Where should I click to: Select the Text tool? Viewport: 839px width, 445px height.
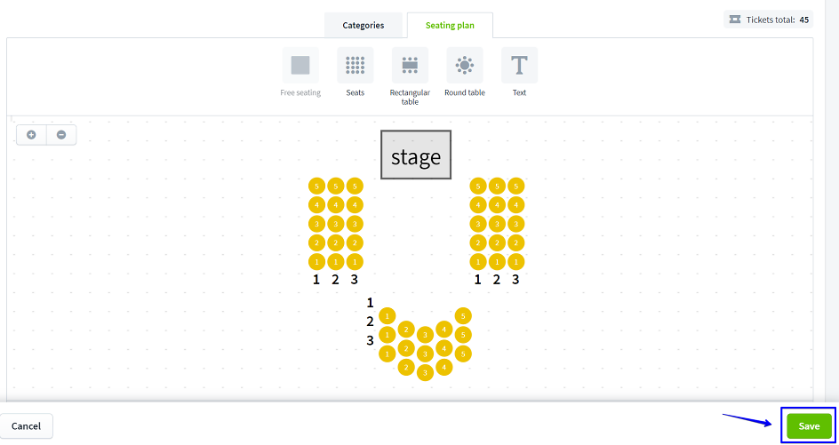pyautogui.click(x=519, y=66)
